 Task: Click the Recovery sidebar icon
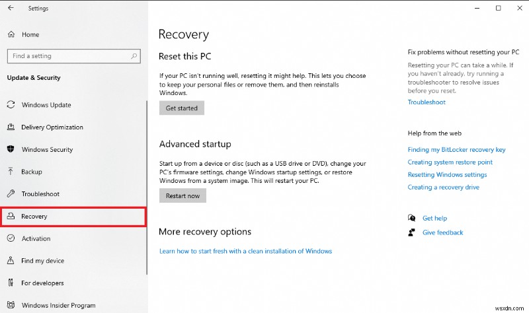coord(11,216)
